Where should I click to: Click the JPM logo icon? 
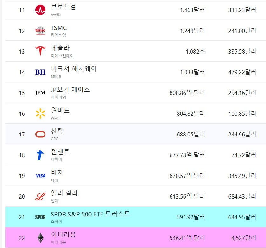(x=40, y=93)
